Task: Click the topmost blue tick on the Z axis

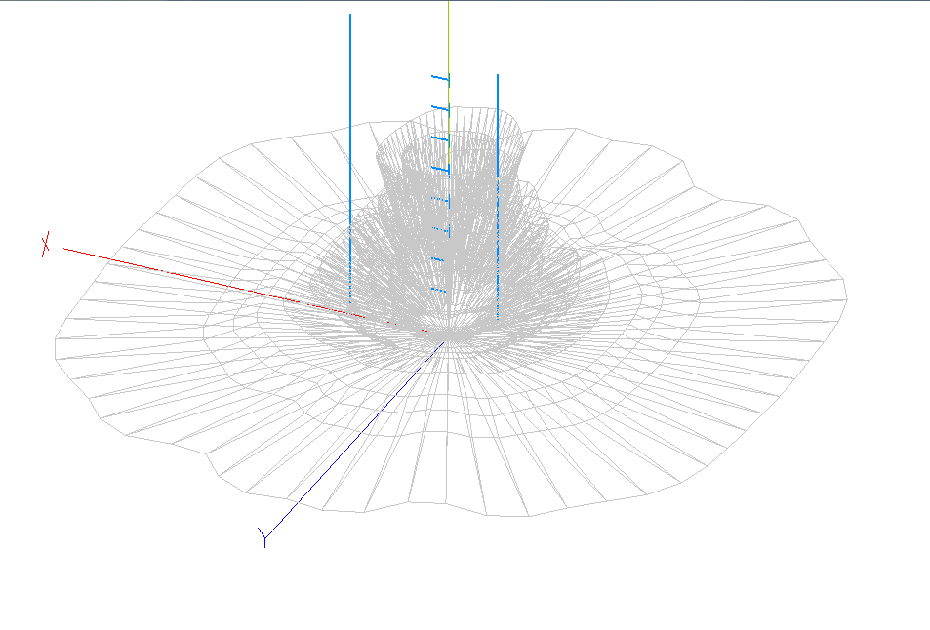Action: point(442,77)
